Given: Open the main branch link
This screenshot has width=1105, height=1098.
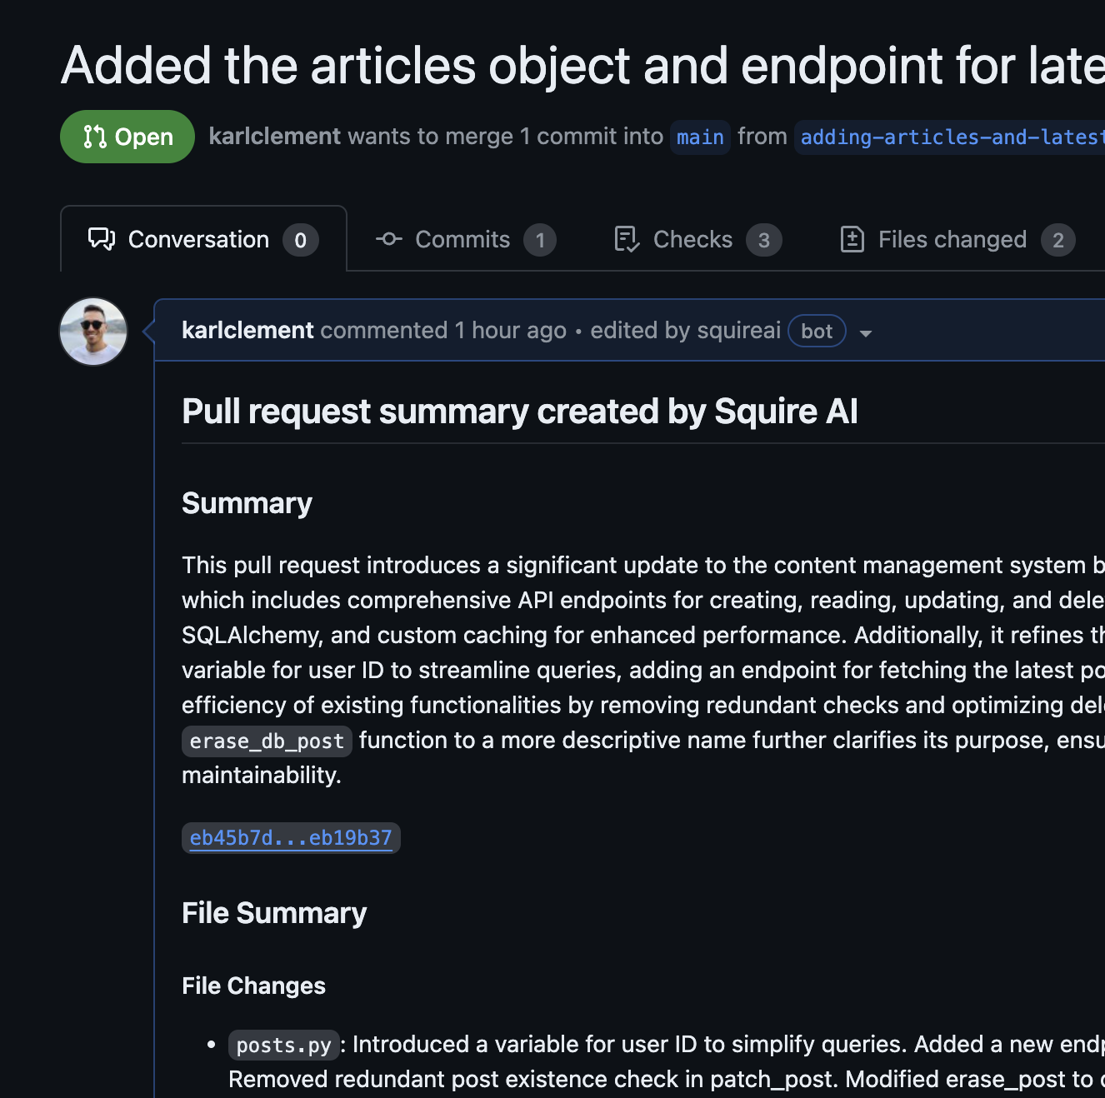Looking at the screenshot, I should [x=700, y=137].
